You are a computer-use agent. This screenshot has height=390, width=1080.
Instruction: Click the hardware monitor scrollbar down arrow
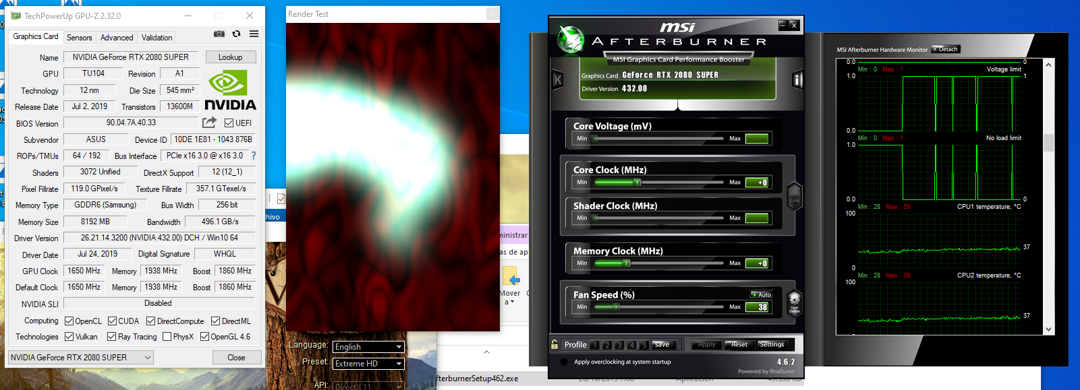tap(1048, 329)
